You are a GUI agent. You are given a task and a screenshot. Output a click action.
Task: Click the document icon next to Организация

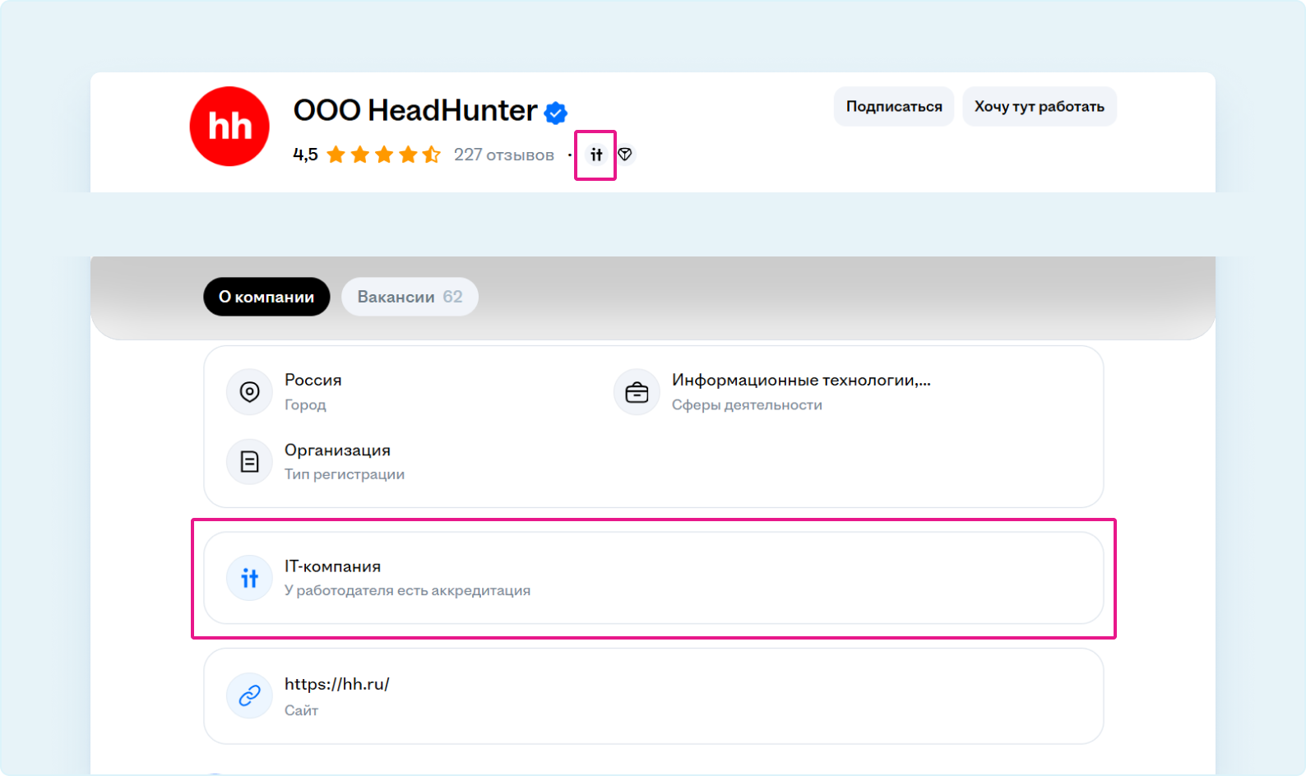click(249, 462)
